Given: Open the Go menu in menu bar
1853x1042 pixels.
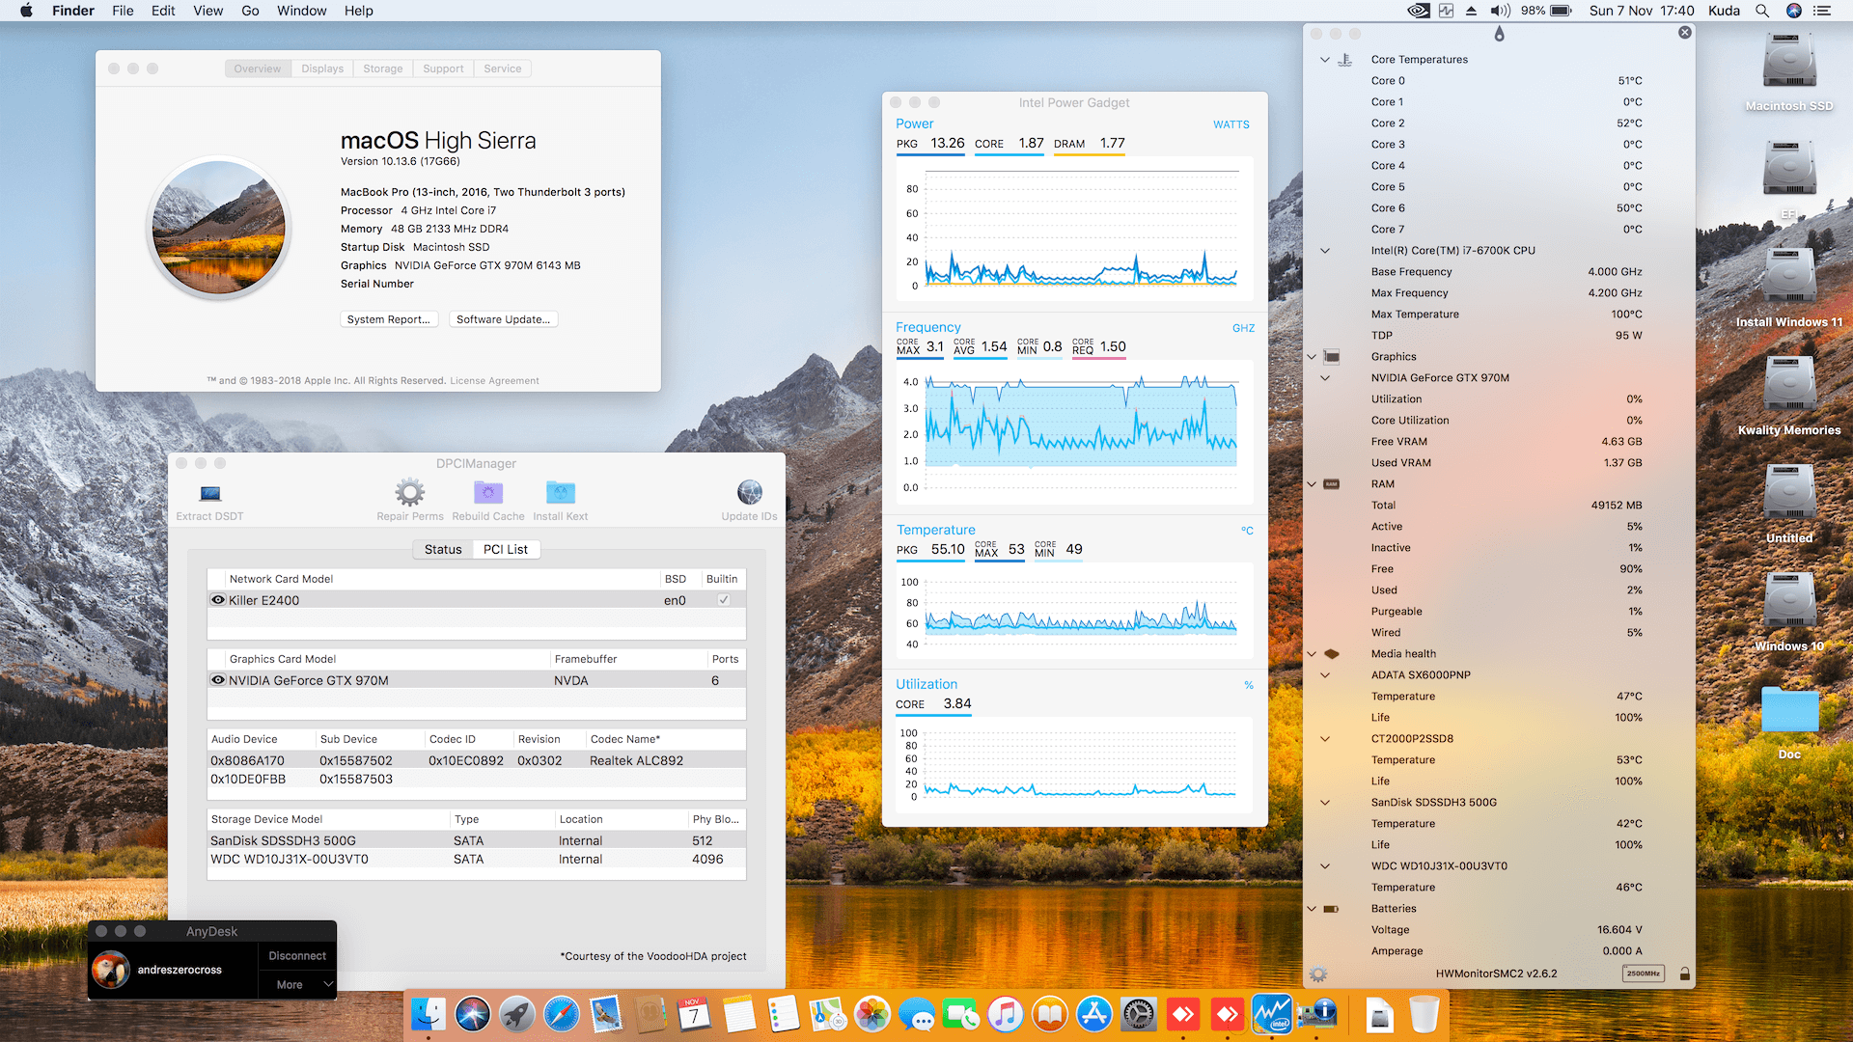Looking at the screenshot, I should (x=250, y=11).
